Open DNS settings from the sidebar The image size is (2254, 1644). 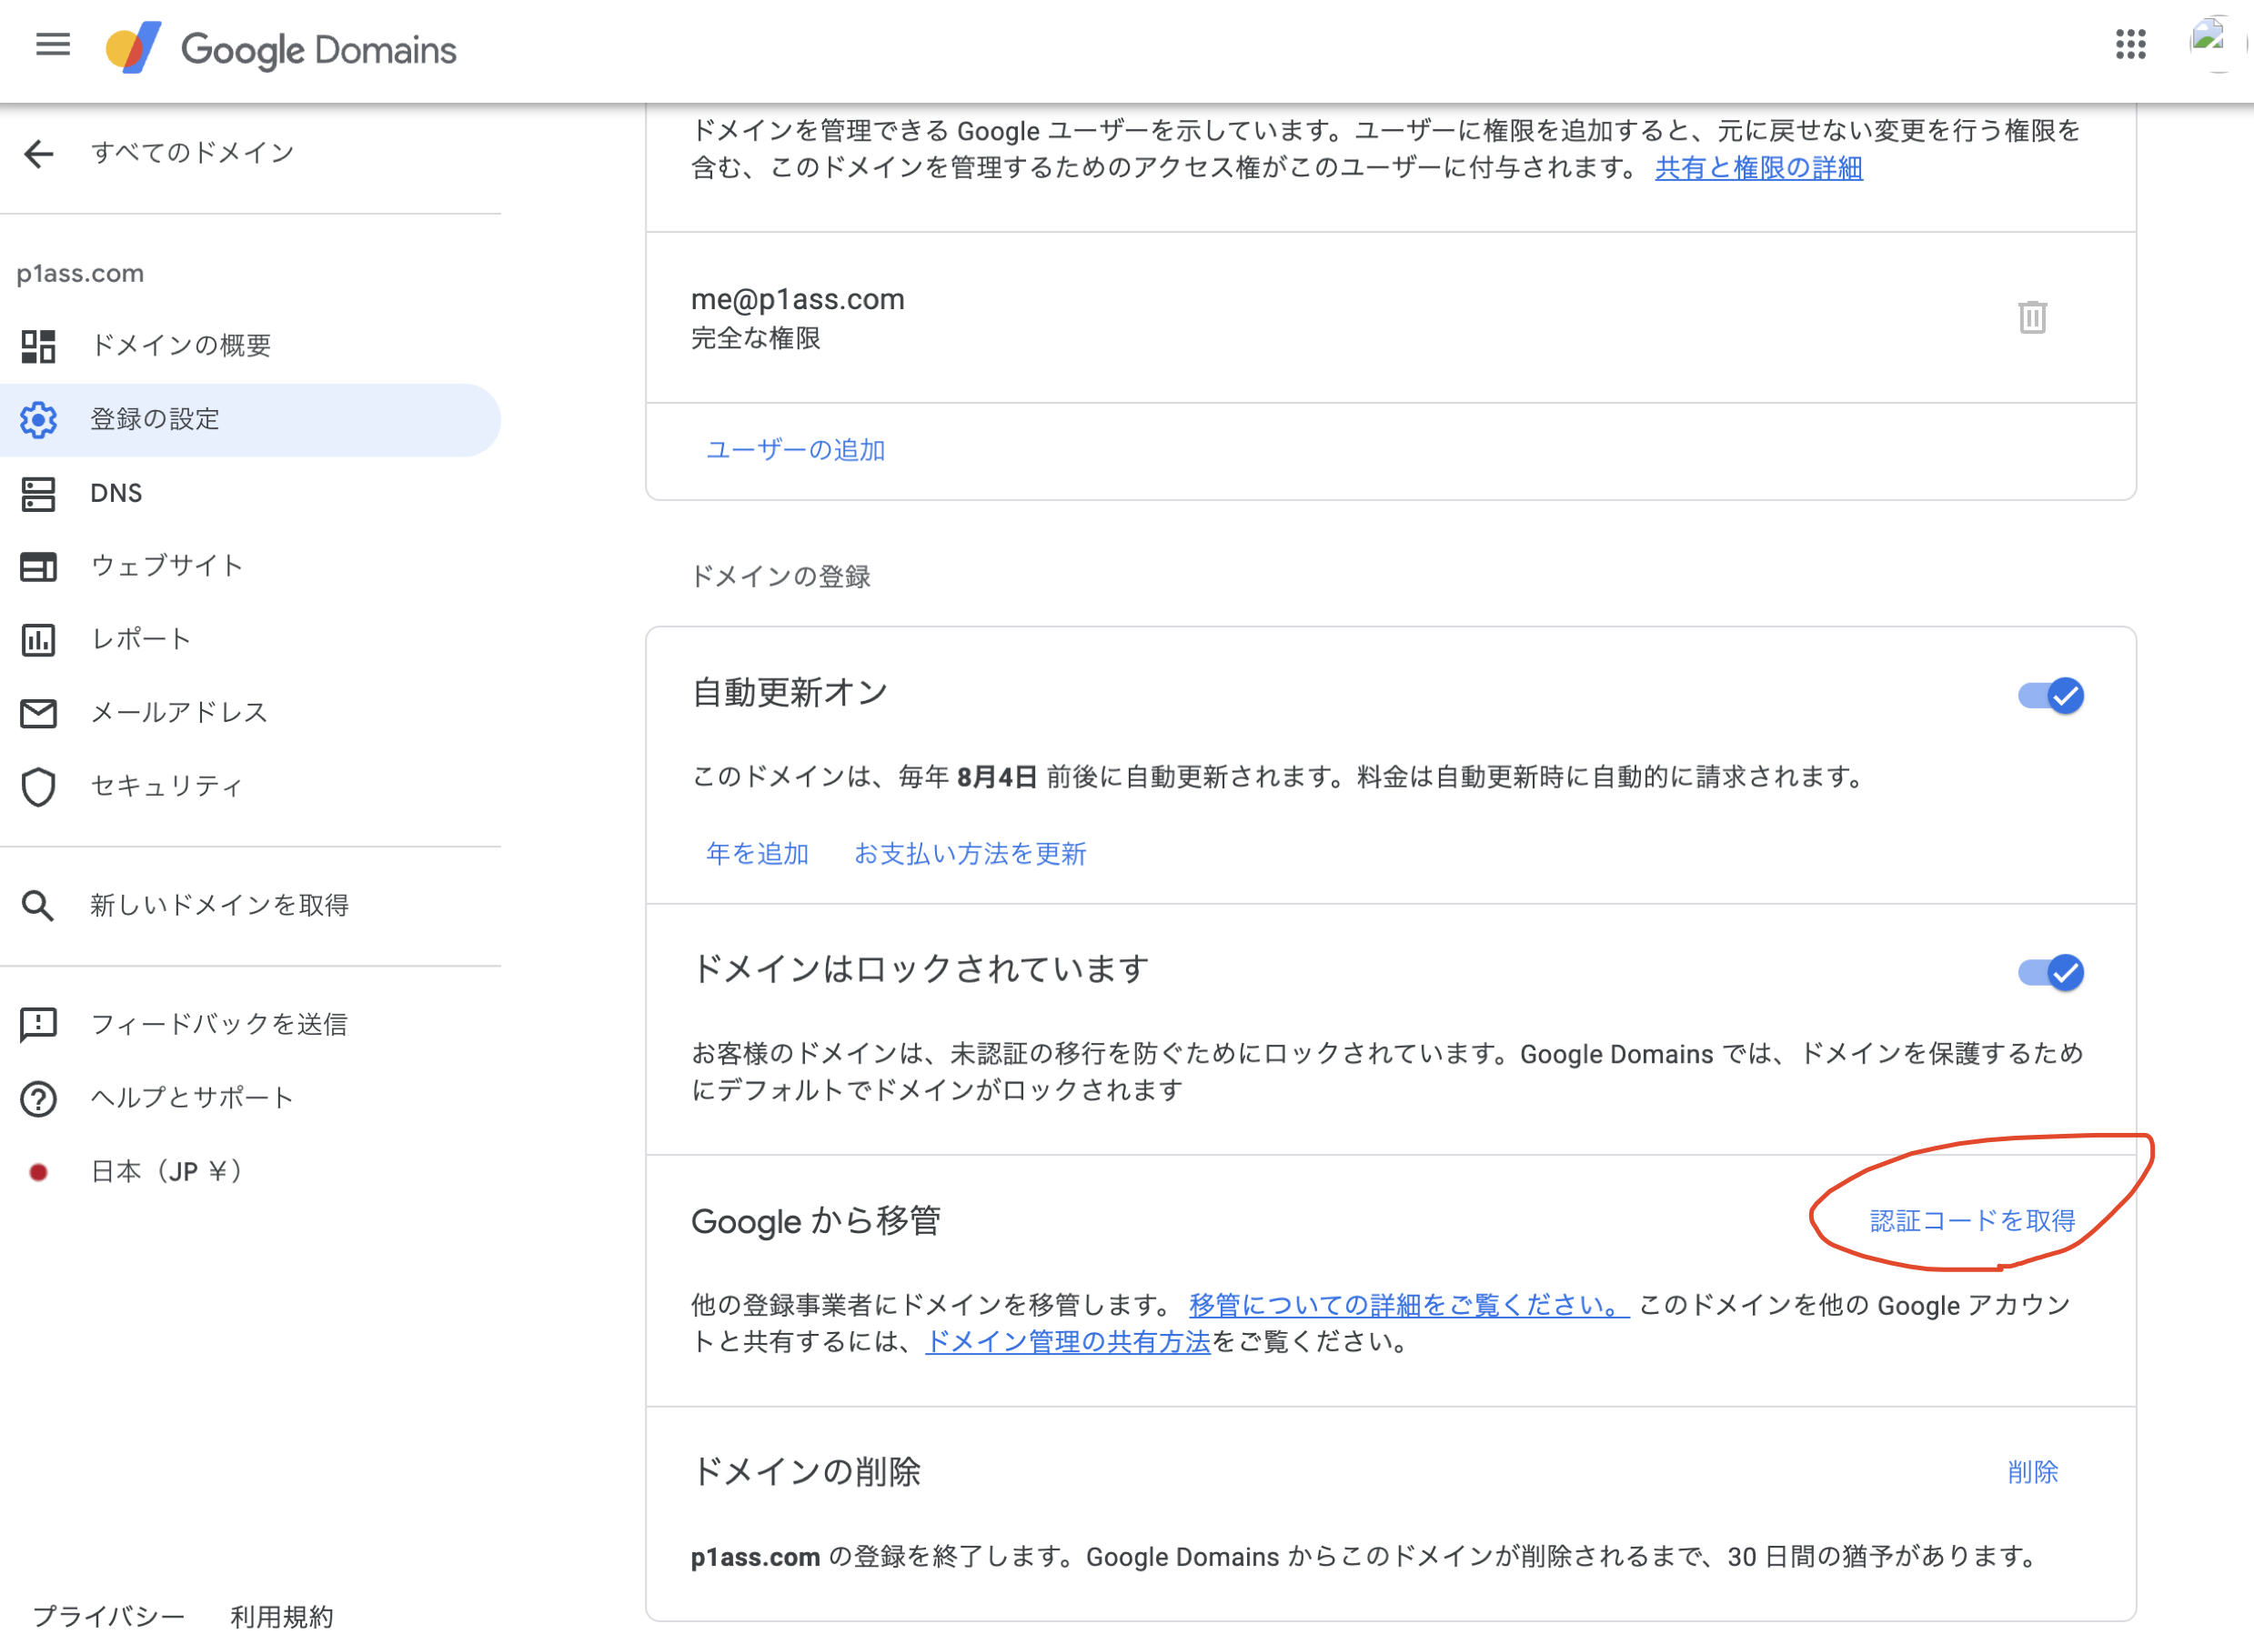(116, 494)
